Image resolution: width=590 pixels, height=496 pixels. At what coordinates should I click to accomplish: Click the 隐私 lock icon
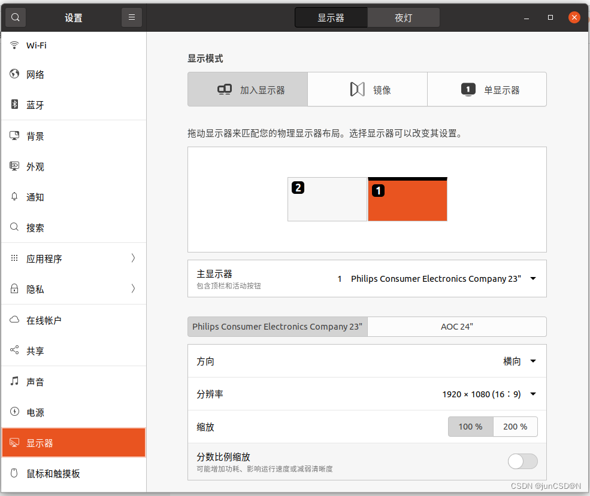coord(14,288)
